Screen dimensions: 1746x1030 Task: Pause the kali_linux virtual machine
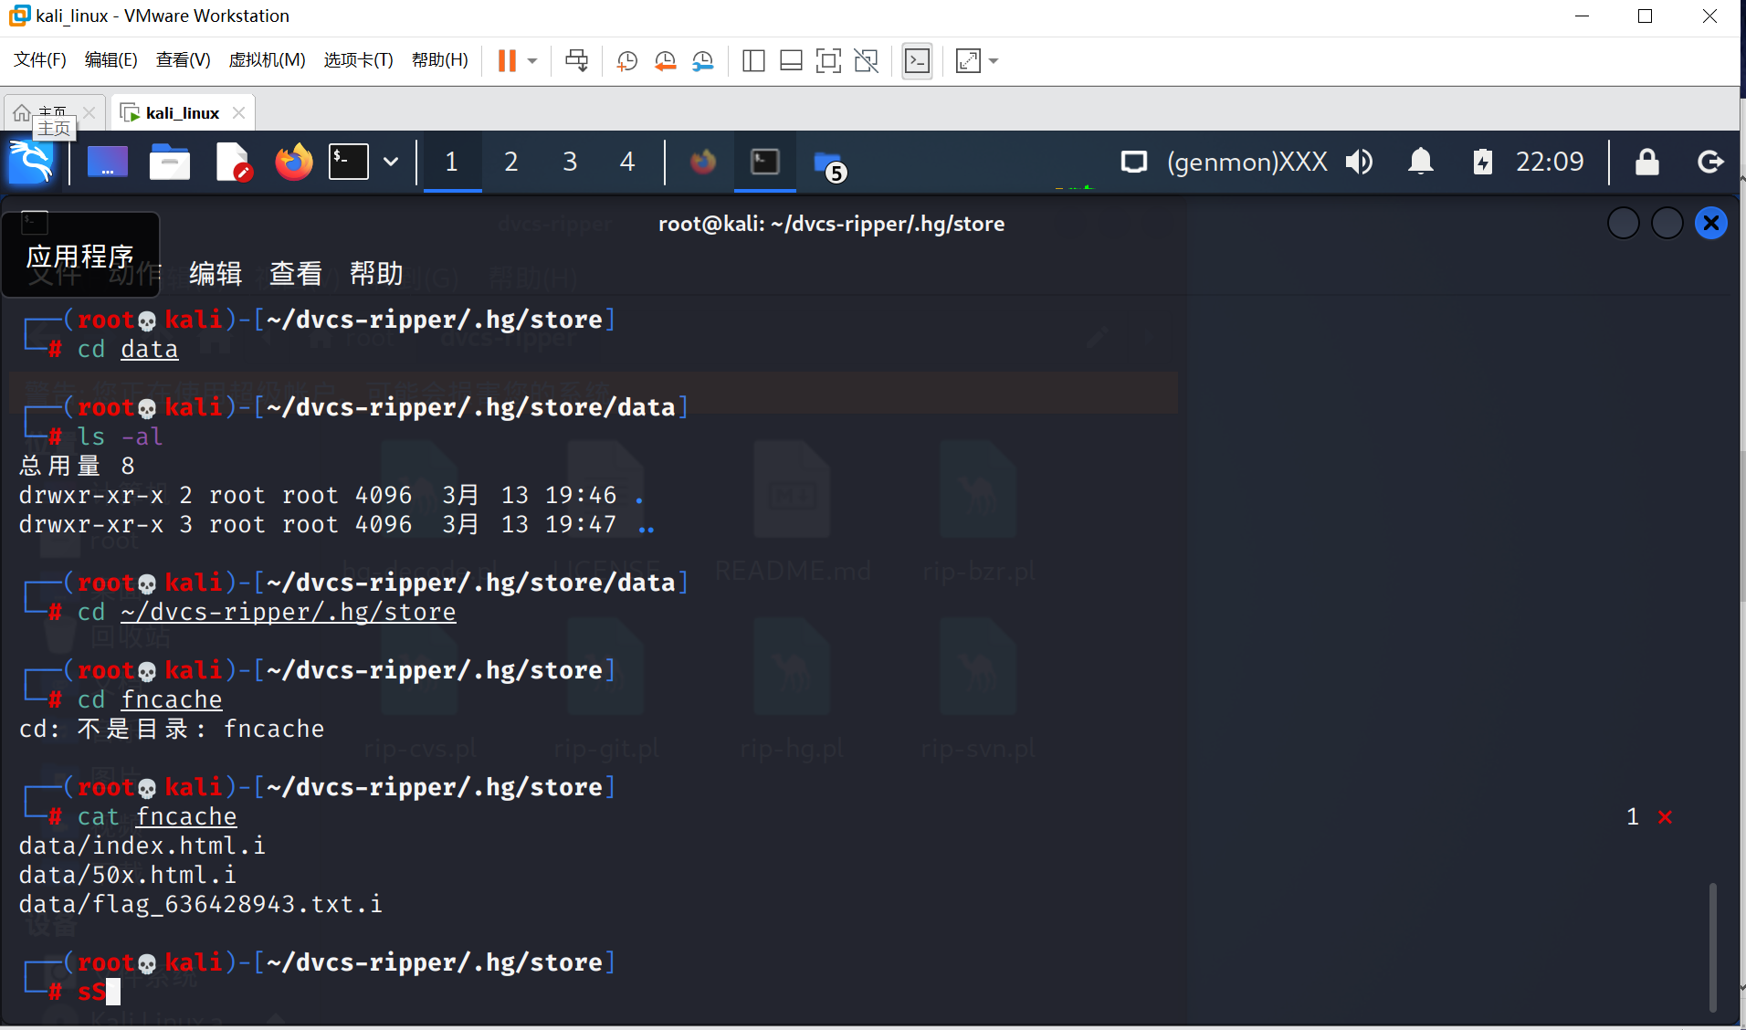pyautogui.click(x=507, y=61)
